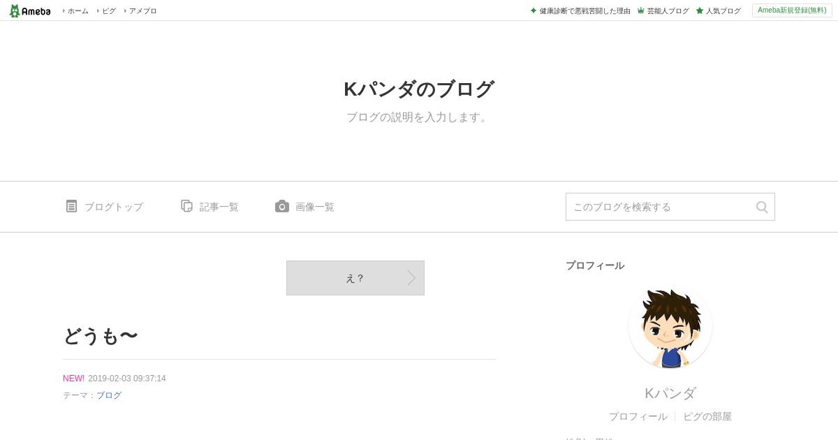838x440 pixels.
Task: Click the crown icon for 芸能人ブログ
Action: click(x=640, y=10)
